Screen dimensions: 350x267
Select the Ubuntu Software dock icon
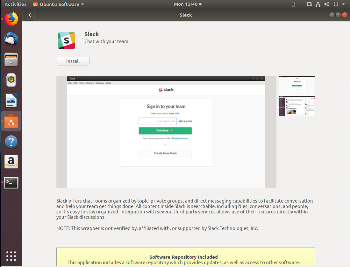pyautogui.click(x=11, y=121)
